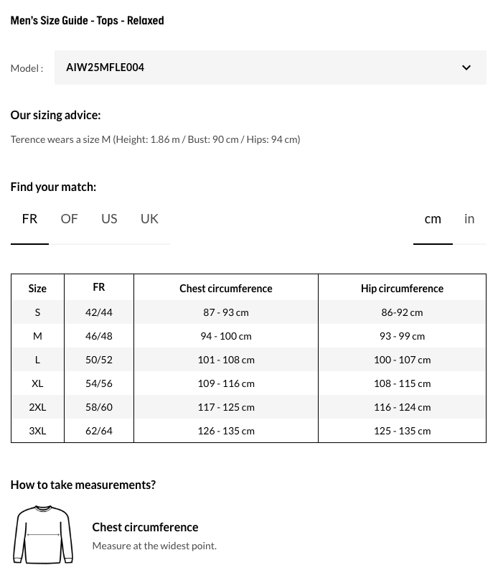The image size is (498, 578).
Task: Click the Chest circumference measurement heading
Action: click(x=145, y=527)
